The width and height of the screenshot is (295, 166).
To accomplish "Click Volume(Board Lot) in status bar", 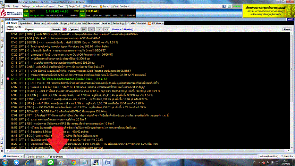I will pos(269,156).
